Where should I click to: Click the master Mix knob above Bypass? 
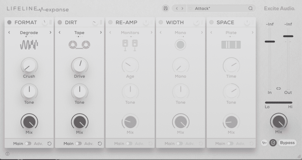tap(279, 122)
